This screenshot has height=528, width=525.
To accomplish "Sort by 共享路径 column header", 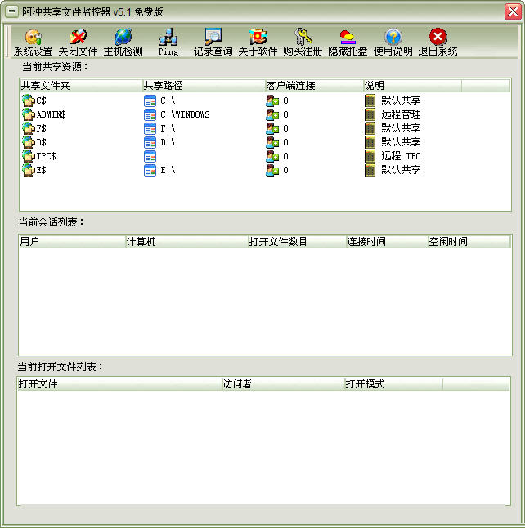I will pos(204,86).
